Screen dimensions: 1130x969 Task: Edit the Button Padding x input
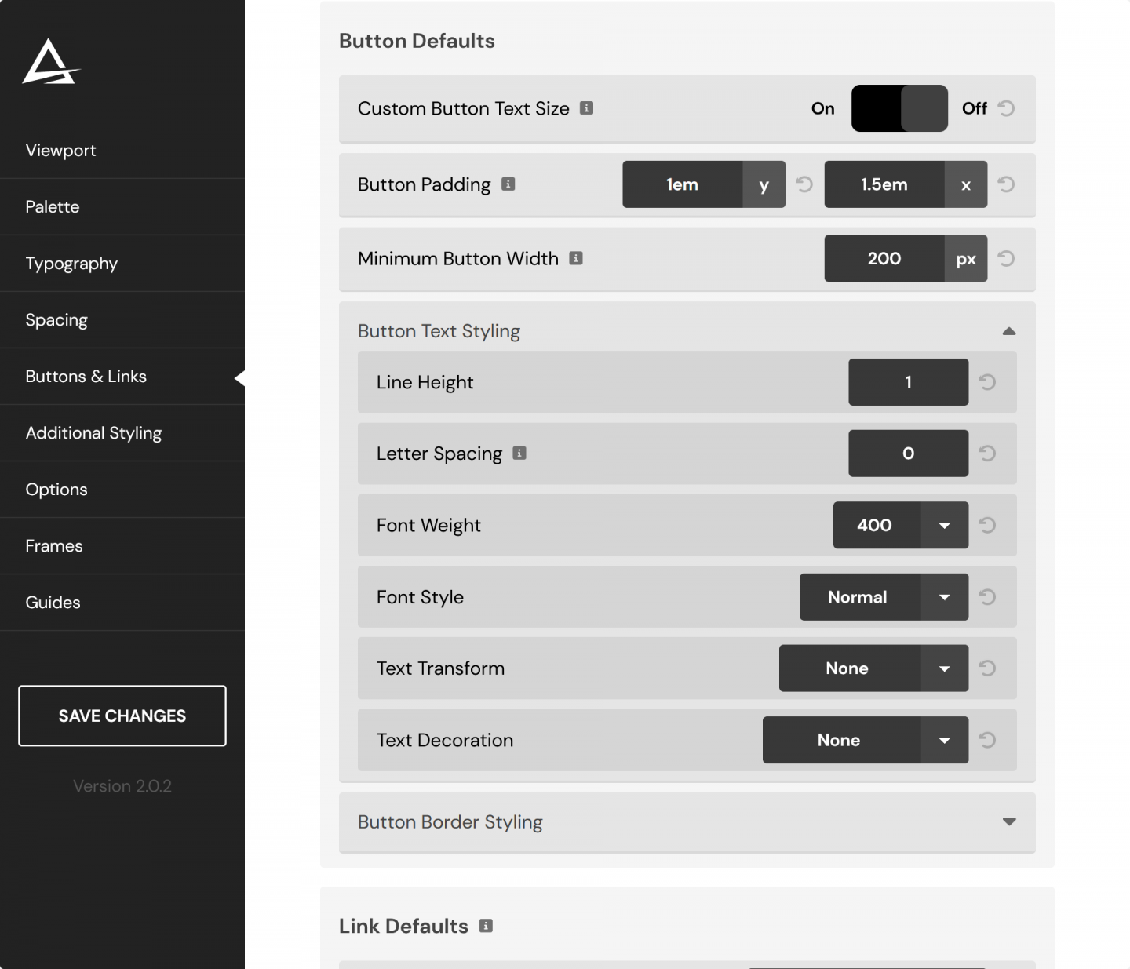coord(884,184)
